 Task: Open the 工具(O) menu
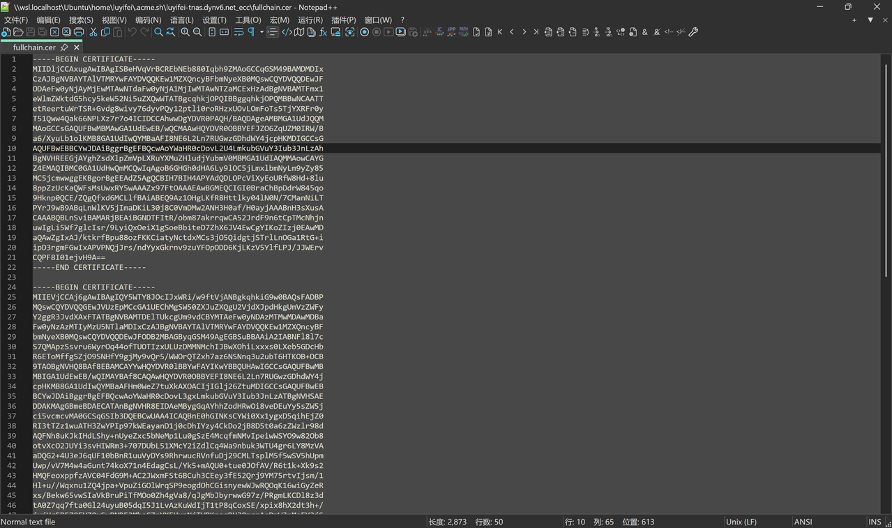[x=248, y=20]
